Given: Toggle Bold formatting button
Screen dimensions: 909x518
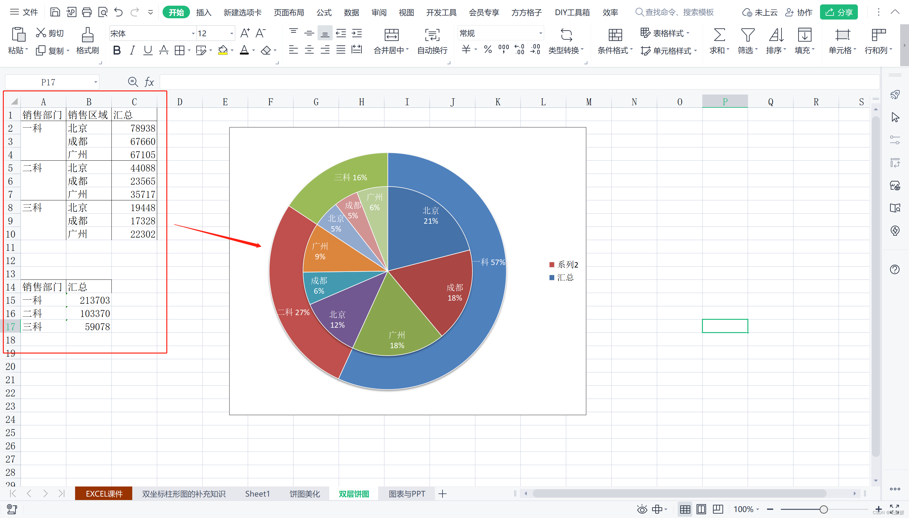Looking at the screenshot, I should pos(116,50).
